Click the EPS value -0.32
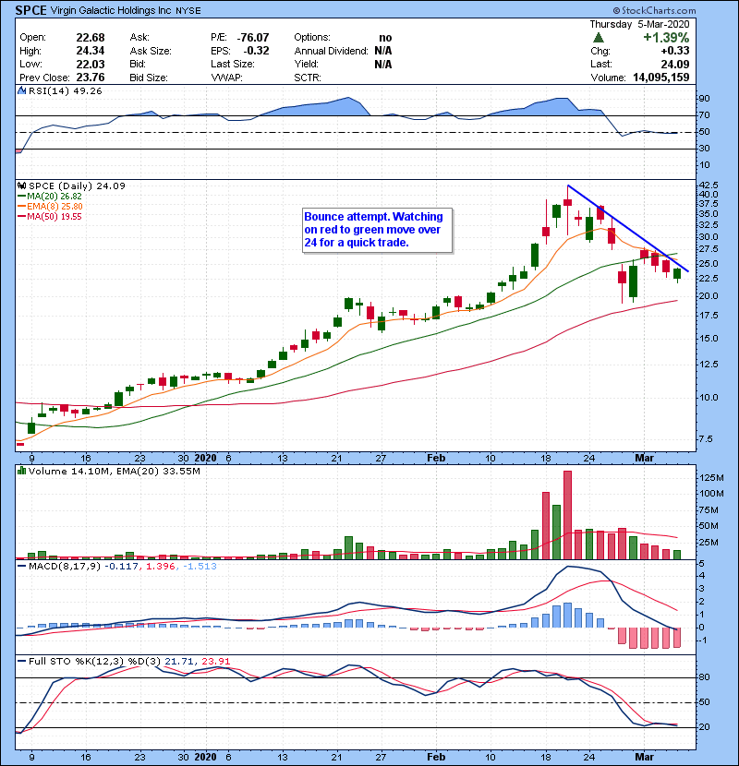Viewport: 739px width, 766px height. tap(255, 51)
